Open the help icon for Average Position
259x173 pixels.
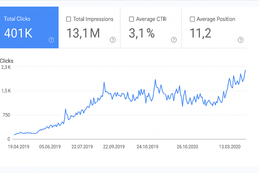point(241,40)
